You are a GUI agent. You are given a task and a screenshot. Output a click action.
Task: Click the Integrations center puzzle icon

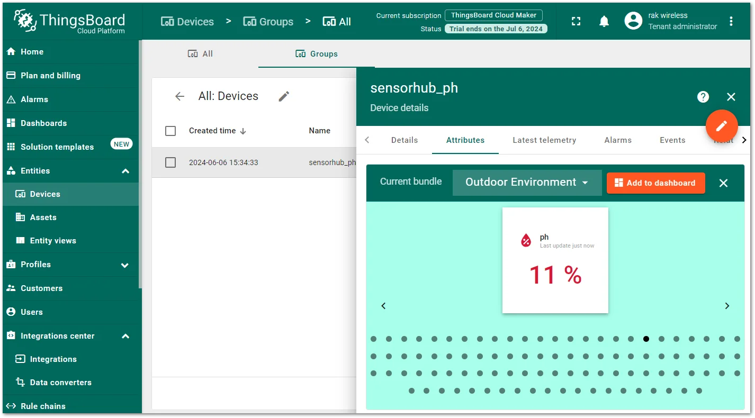(x=11, y=336)
